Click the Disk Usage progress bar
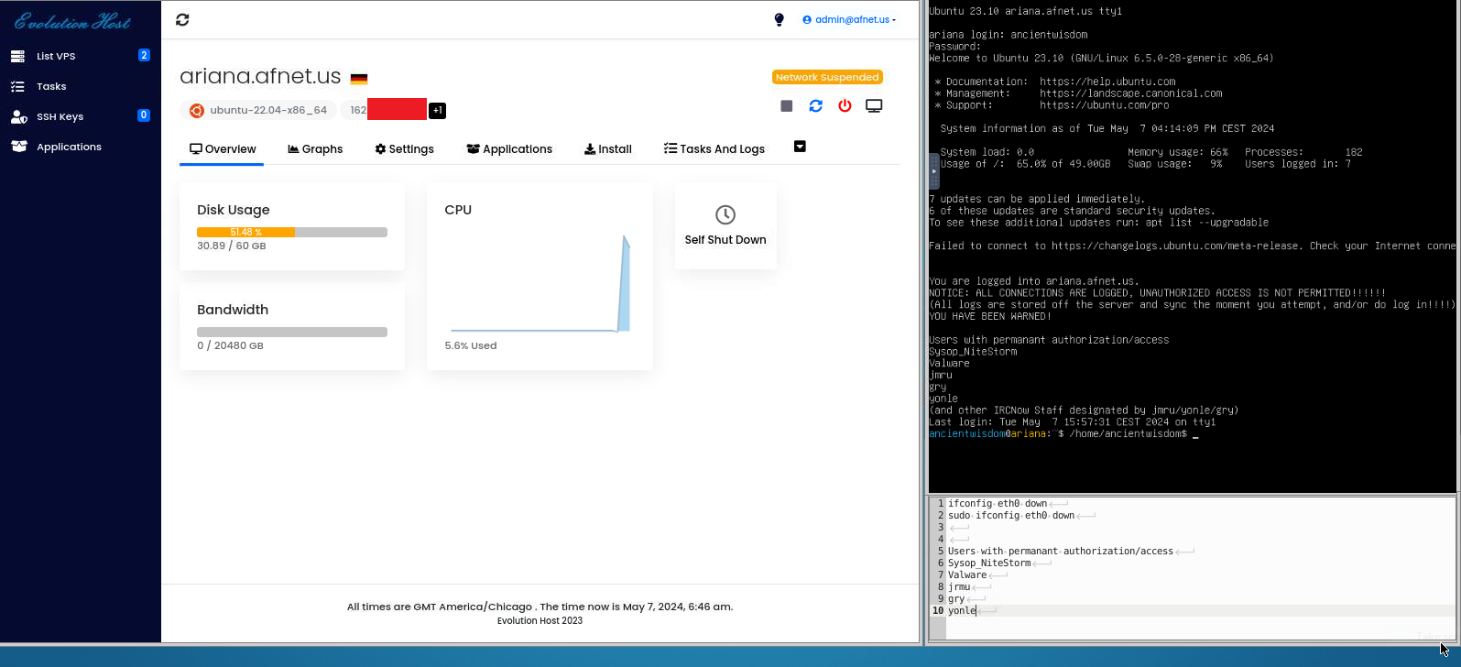 click(291, 232)
